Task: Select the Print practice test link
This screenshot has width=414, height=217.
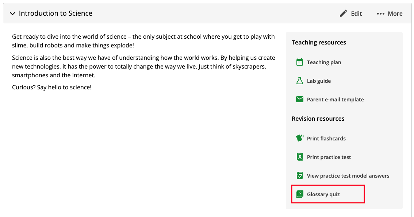Action: [x=329, y=157]
